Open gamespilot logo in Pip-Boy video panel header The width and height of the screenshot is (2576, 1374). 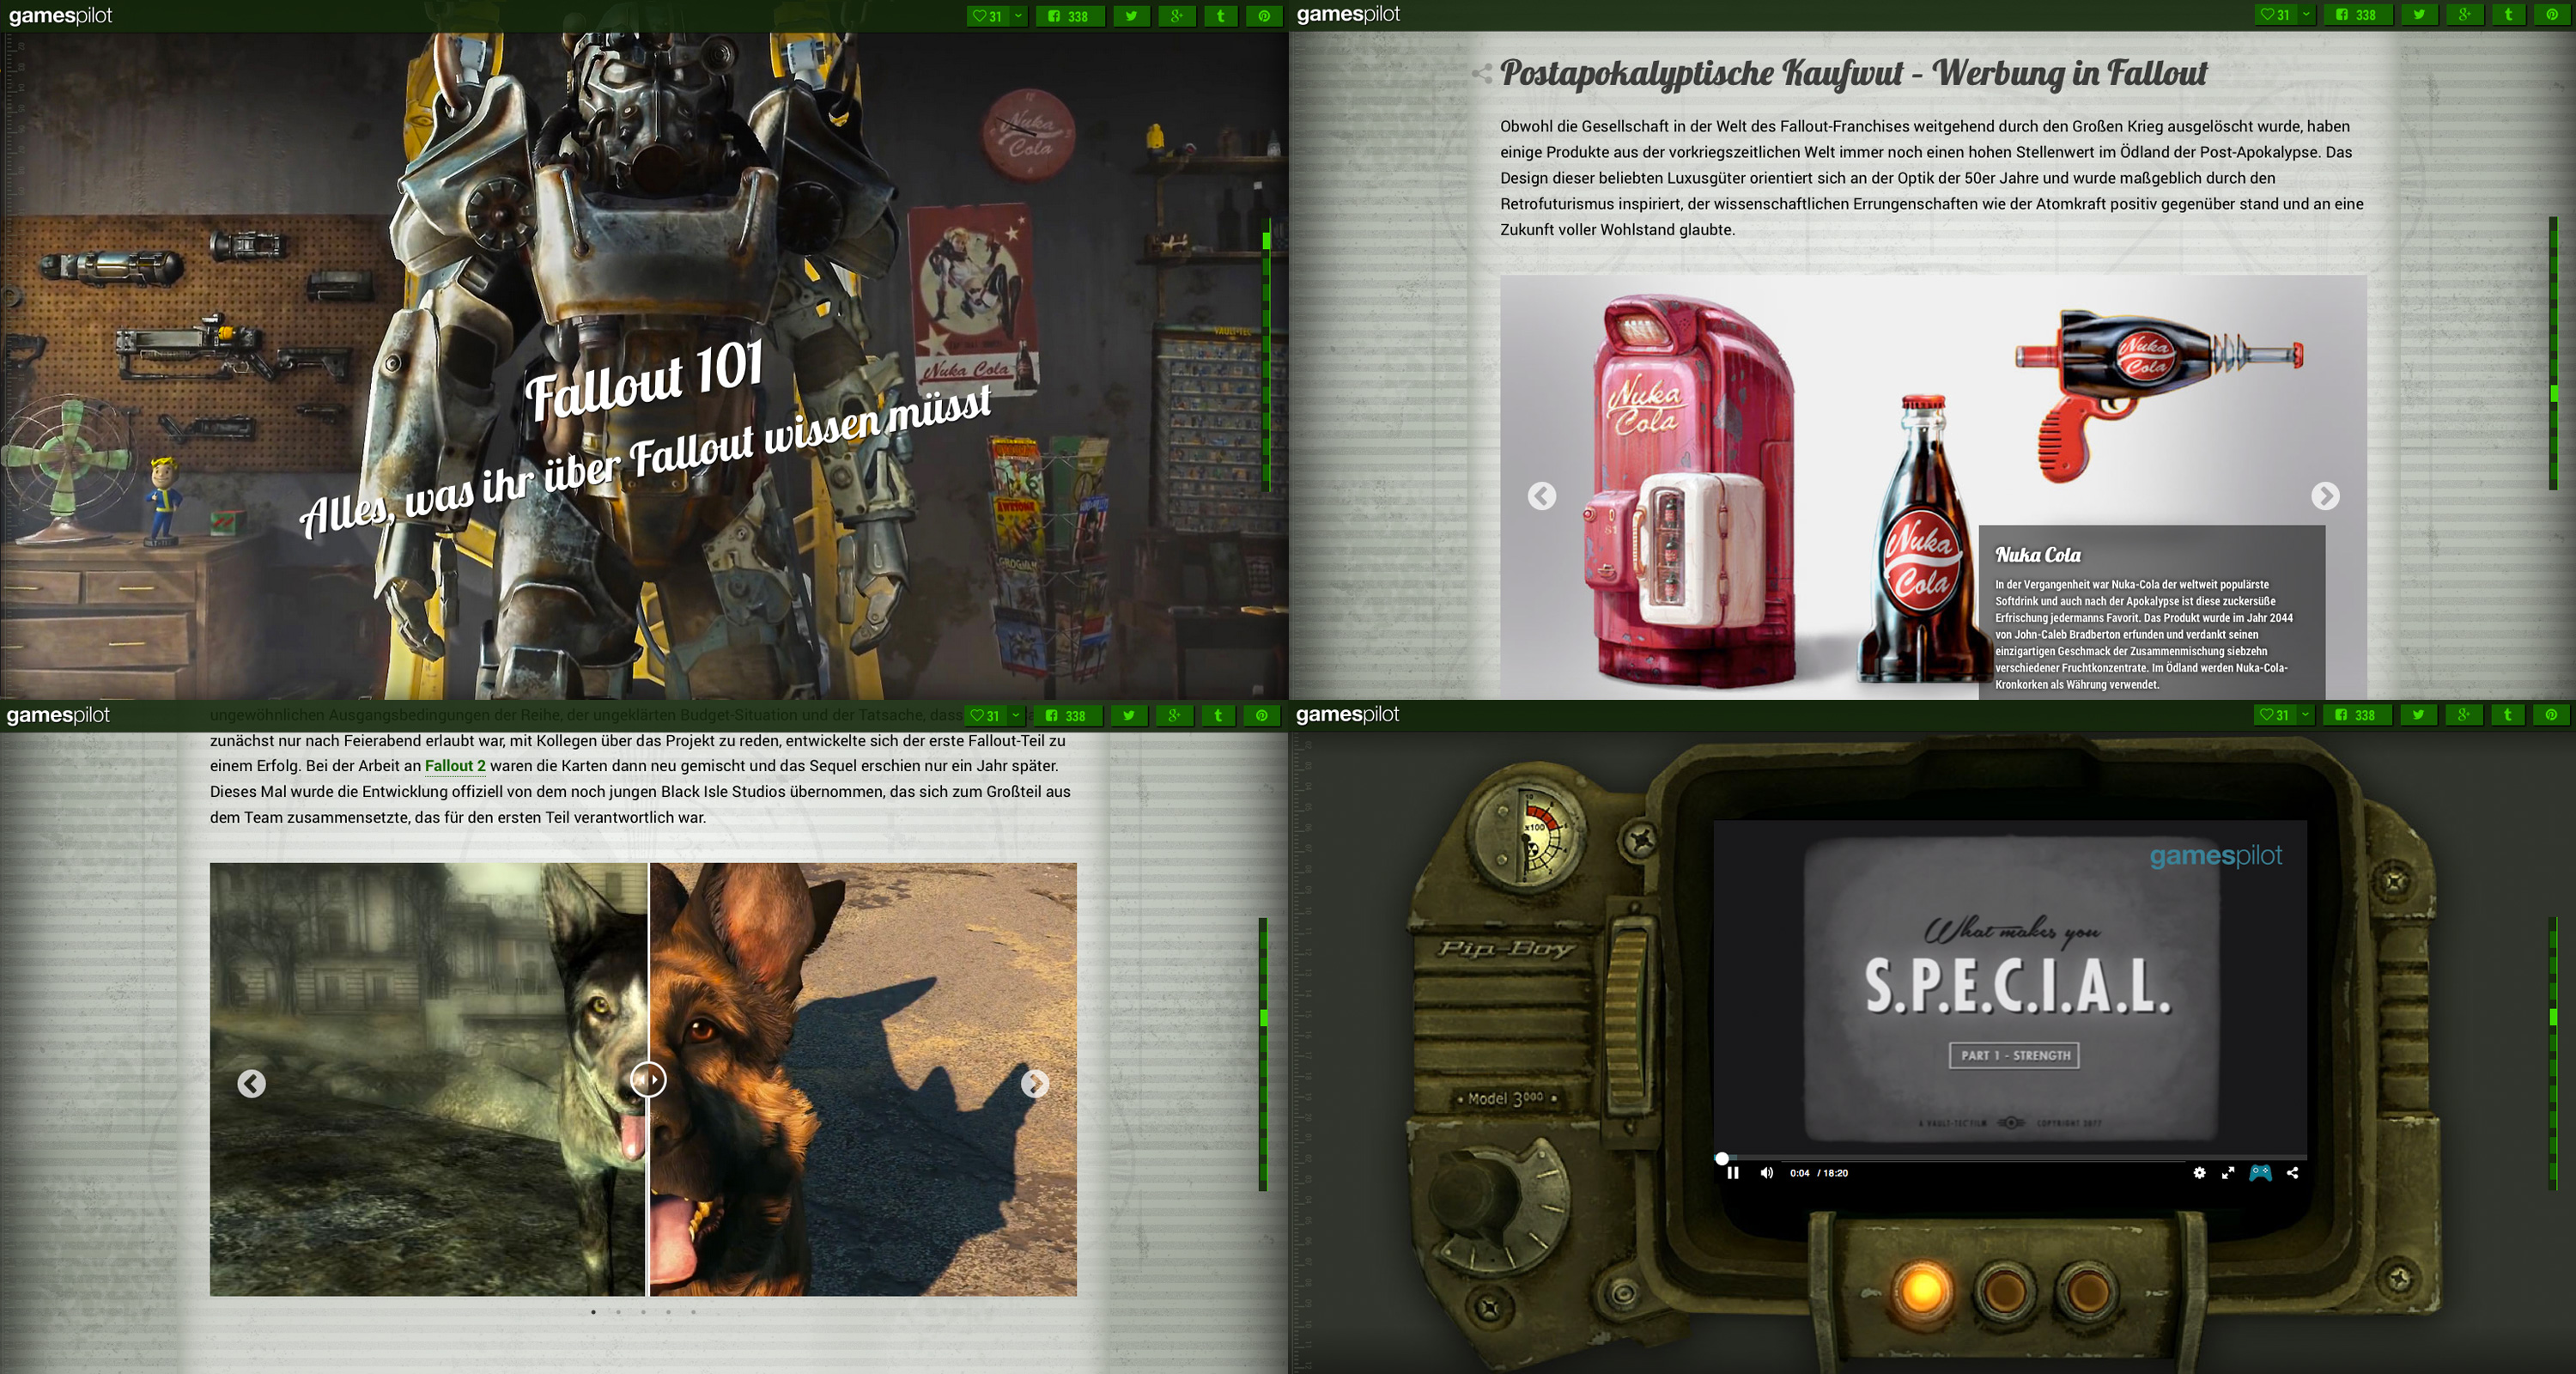[1347, 714]
